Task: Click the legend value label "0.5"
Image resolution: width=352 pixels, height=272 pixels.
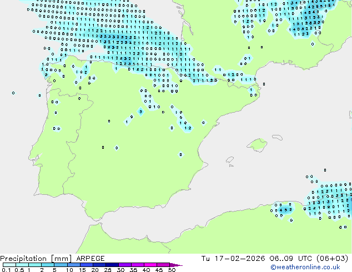Action: [x=19, y=270]
